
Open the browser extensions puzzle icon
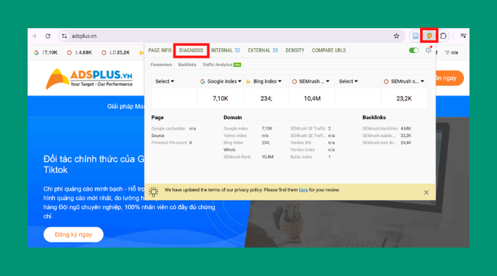[443, 36]
